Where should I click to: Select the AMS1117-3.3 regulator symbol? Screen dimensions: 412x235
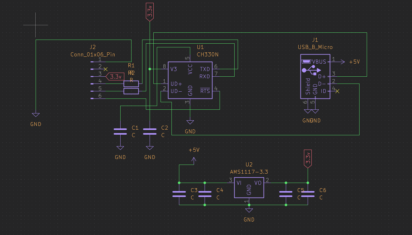pos(249,188)
